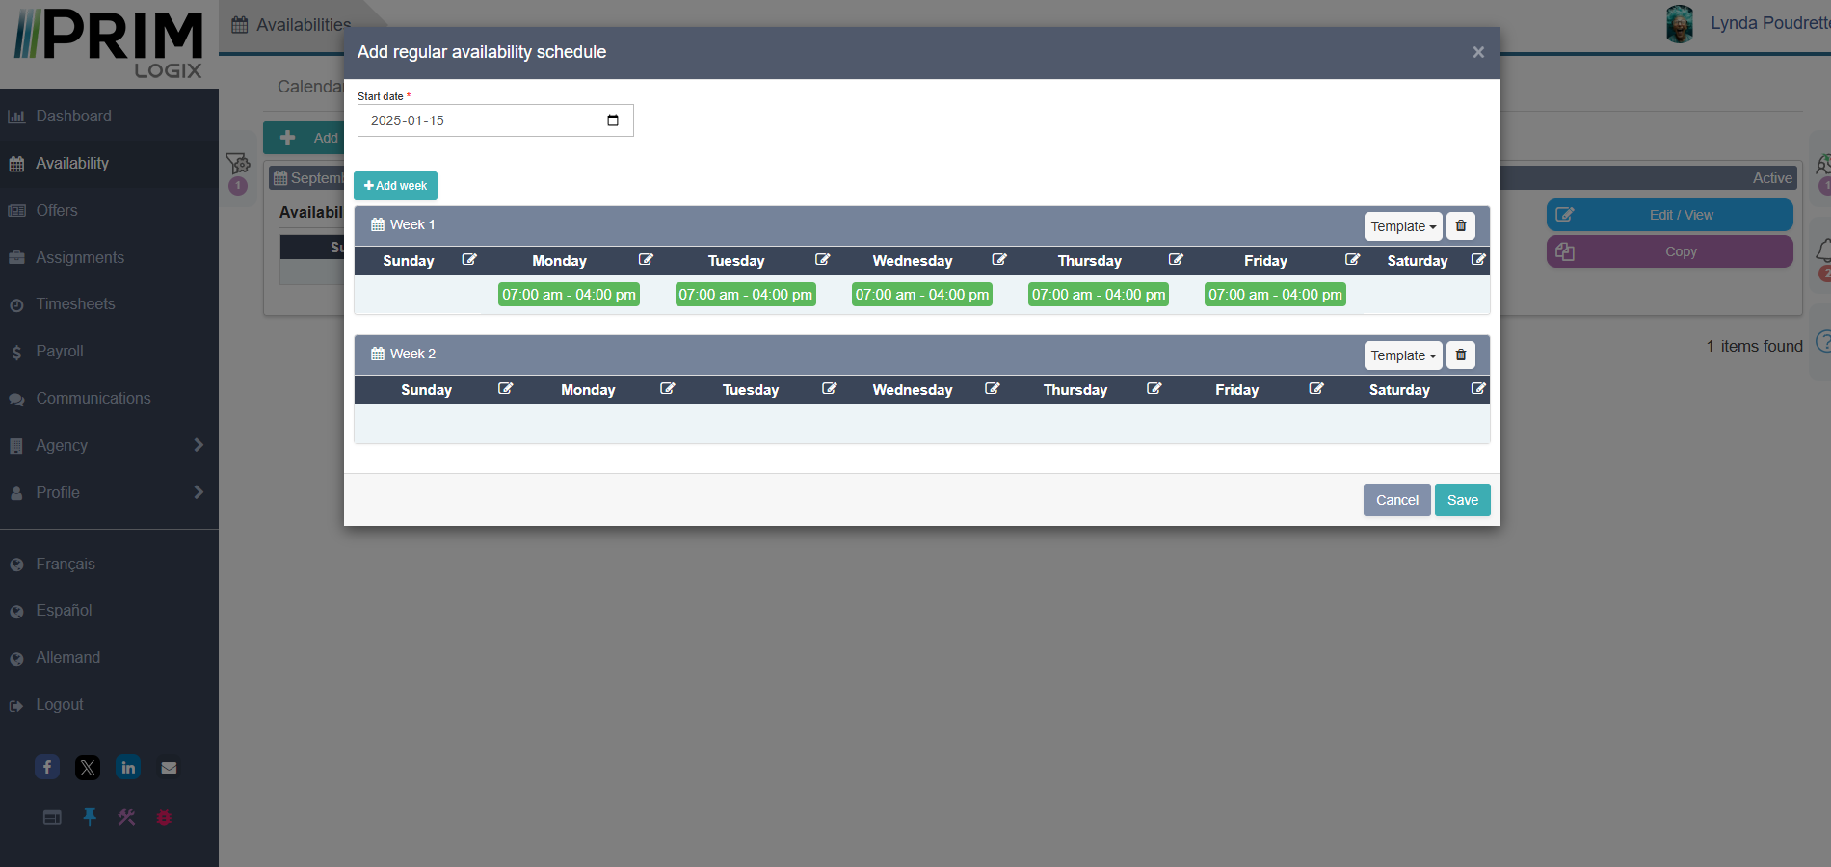Viewport: 1831px width, 867px height.
Task: Save the availability schedule
Action: 1462,500
